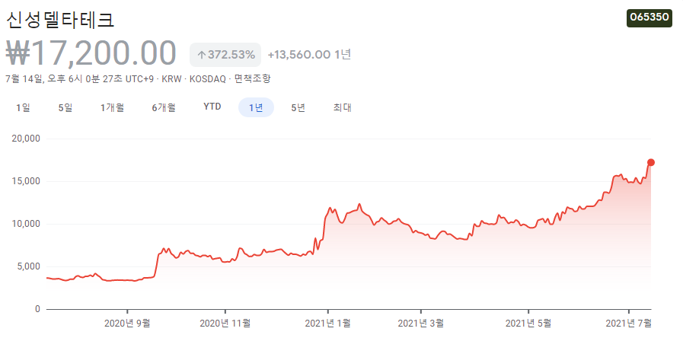
Task: Open the 6개월 chart range
Action: [164, 107]
